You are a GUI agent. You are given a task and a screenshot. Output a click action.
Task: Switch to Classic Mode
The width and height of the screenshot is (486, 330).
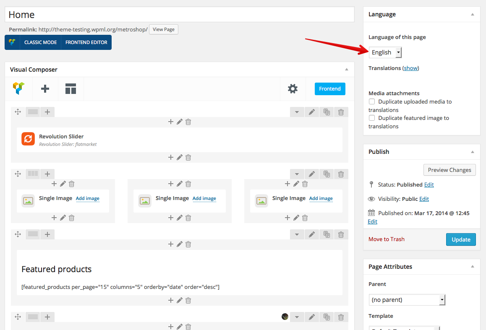tap(40, 42)
